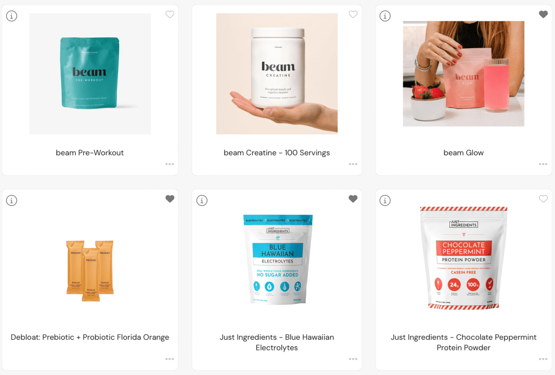This screenshot has height=375, width=555.
Task: Select the beam Glow product photo
Action: (x=463, y=74)
